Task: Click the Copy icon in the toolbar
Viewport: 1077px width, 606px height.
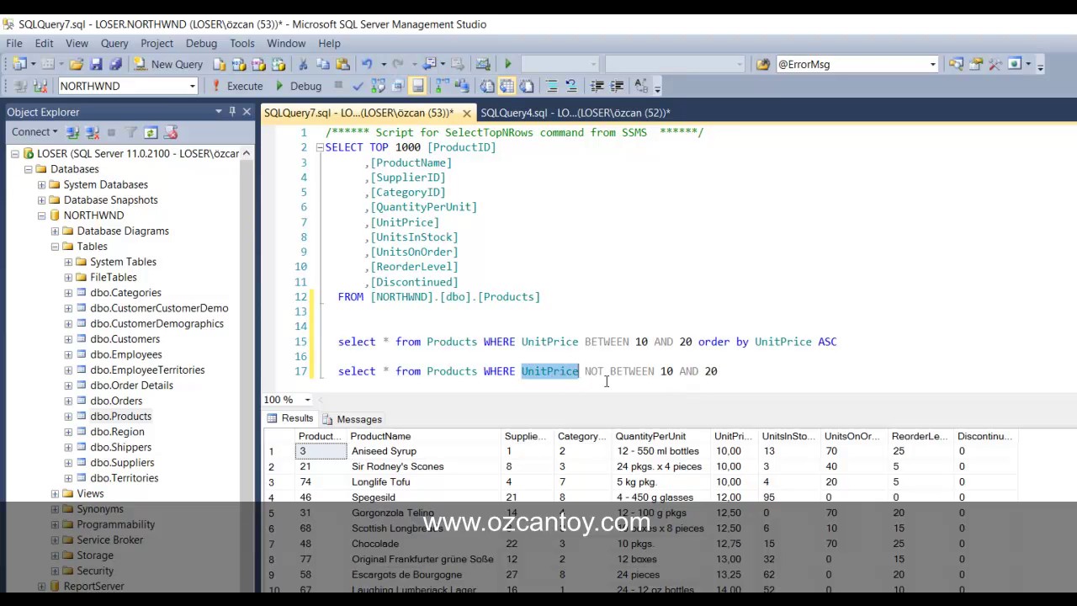Action: tap(323, 64)
